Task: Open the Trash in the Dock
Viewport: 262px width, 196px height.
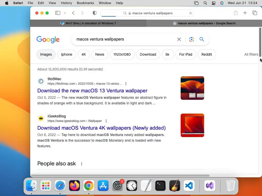Action: pyautogui.click(x=231, y=186)
